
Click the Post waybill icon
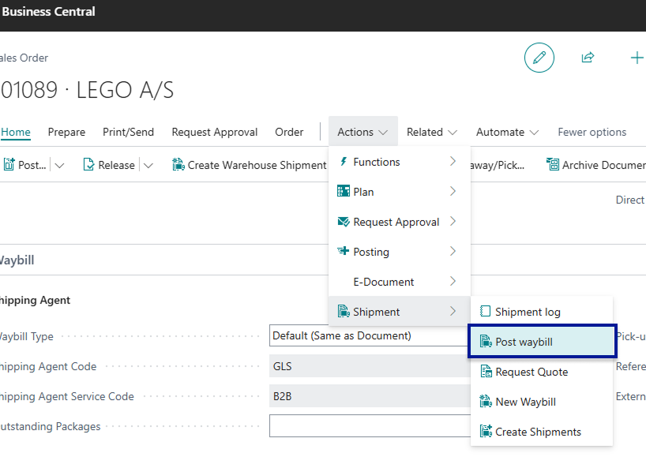click(486, 341)
